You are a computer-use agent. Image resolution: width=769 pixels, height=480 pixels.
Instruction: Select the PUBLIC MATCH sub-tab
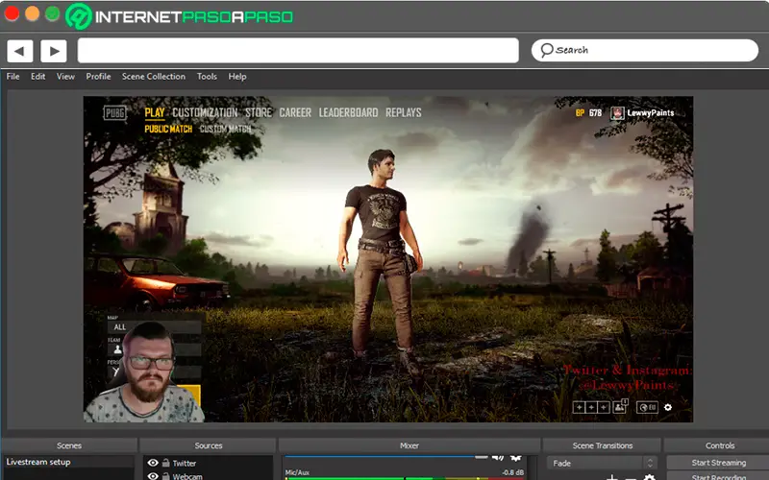(168, 129)
